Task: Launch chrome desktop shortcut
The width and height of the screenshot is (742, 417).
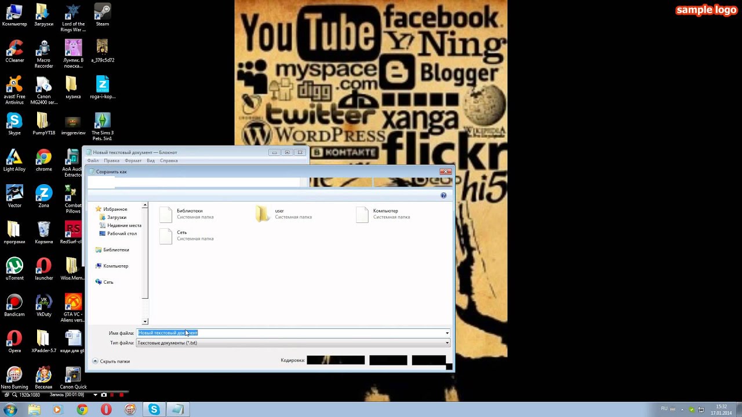Action: pyautogui.click(x=43, y=160)
